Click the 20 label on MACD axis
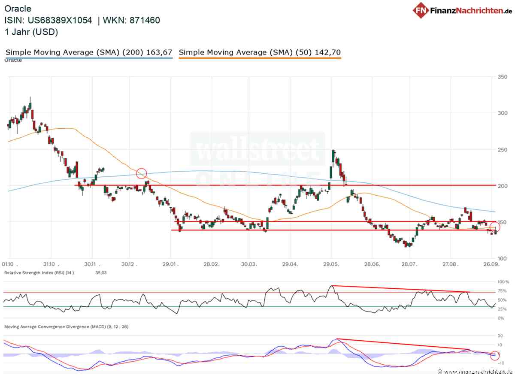This screenshot has width=515, height=378. 500,336
